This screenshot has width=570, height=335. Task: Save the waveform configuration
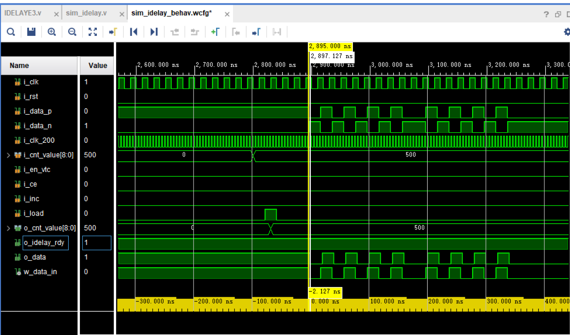click(x=31, y=31)
